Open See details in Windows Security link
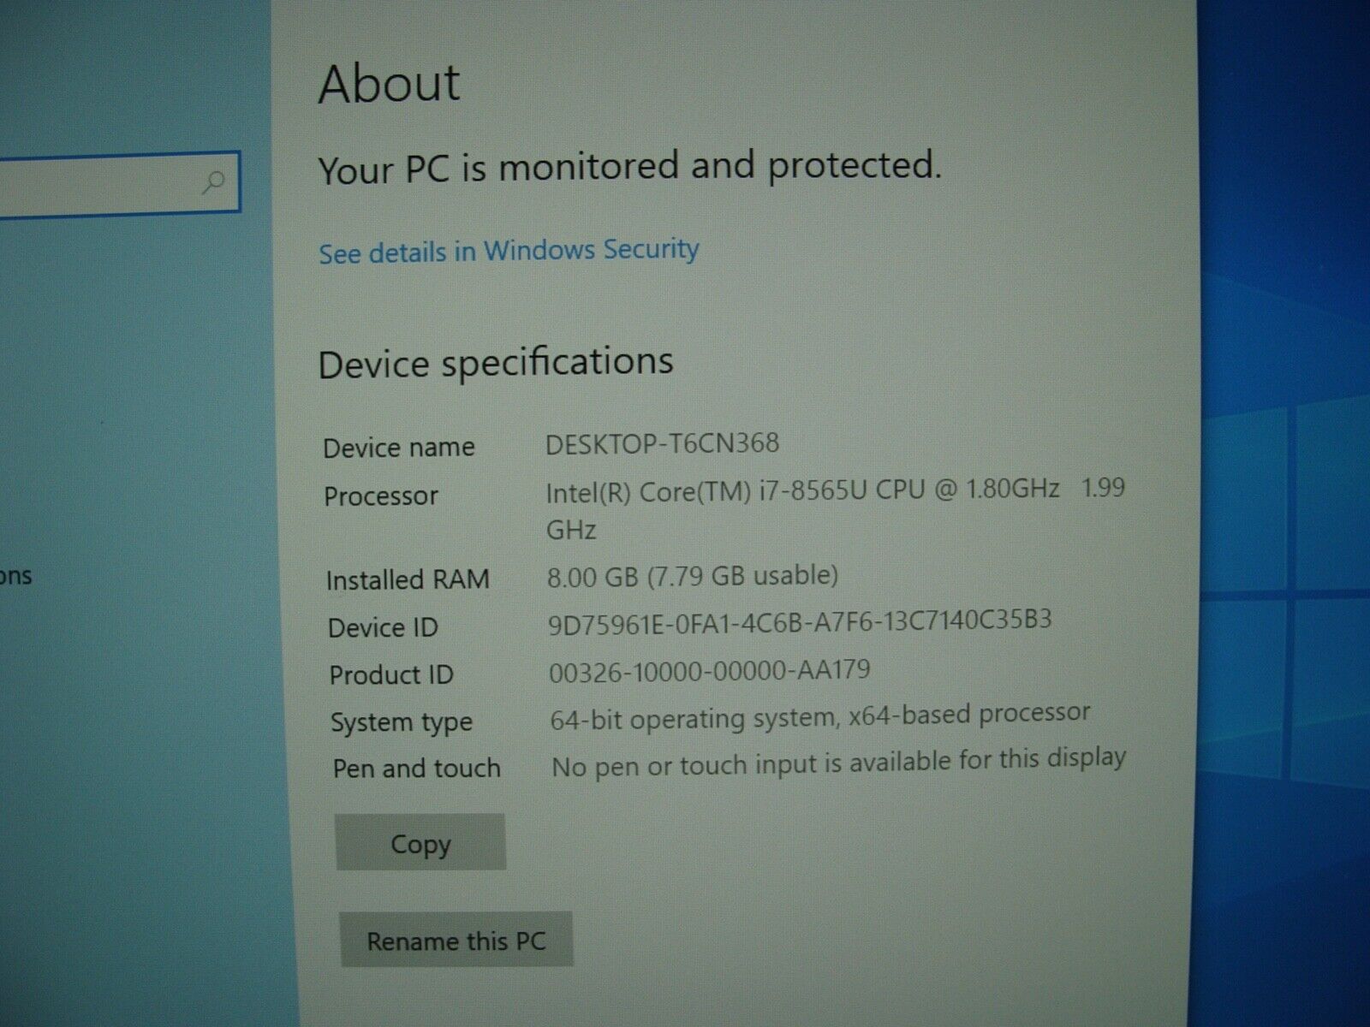This screenshot has width=1370, height=1027. [509, 251]
